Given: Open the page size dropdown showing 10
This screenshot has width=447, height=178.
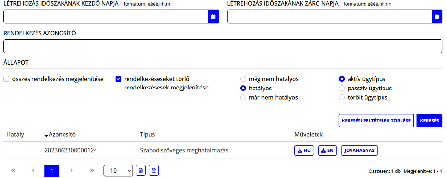Looking at the screenshot, I should (x=118, y=171).
